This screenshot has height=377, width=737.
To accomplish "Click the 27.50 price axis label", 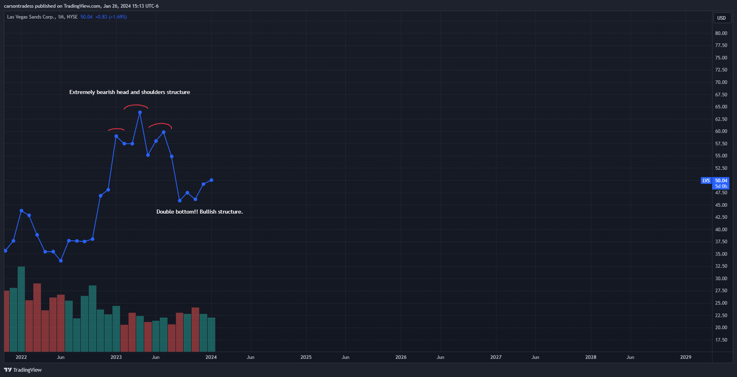I will (721, 291).
